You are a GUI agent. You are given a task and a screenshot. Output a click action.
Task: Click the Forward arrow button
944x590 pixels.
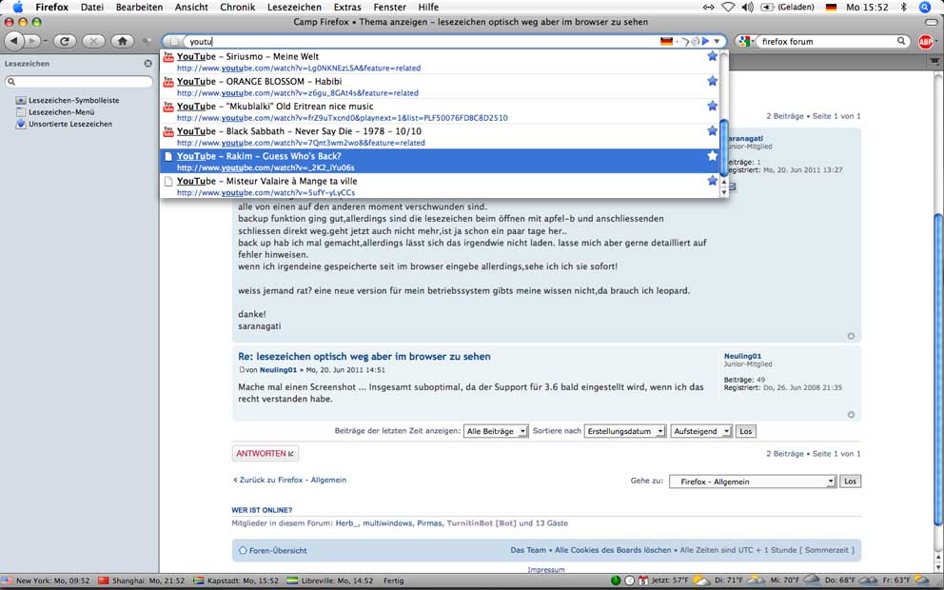point(32,41)
